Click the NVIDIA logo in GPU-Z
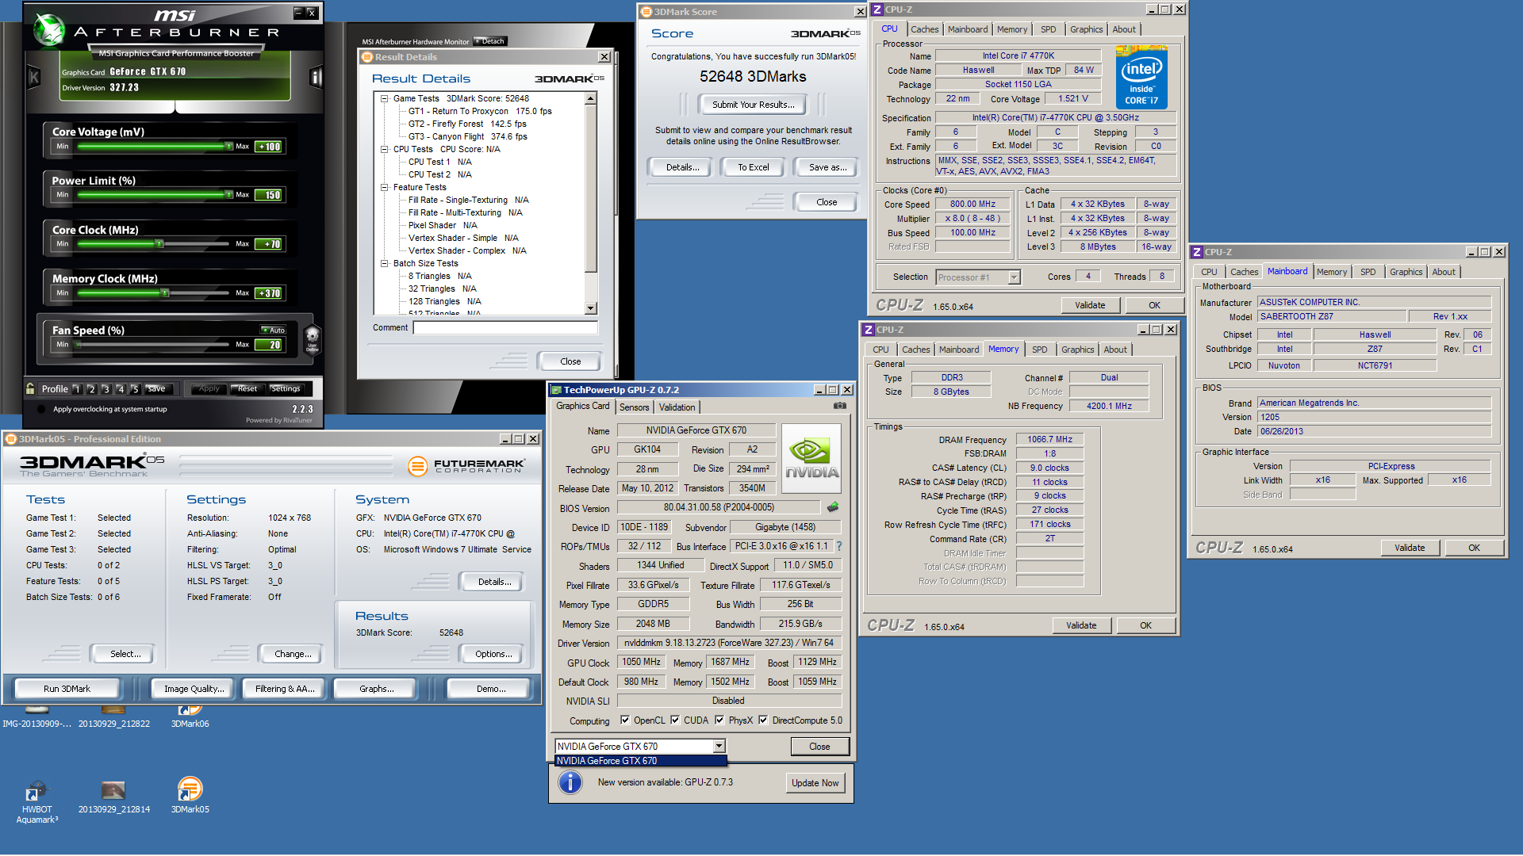Viewport: 1523px width, 856px height. 811,458
